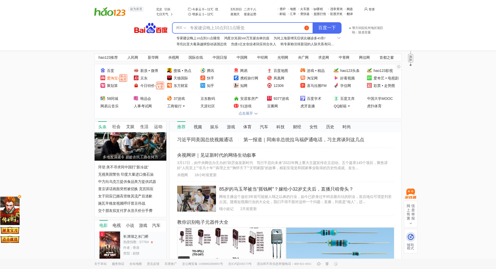The height and width of the screenshot is (269, 496).
Task: Open the settings gear in the site grid
Action: 399,67
